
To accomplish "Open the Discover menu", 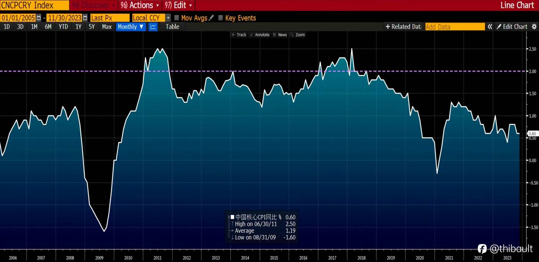I will coord(94,5).
